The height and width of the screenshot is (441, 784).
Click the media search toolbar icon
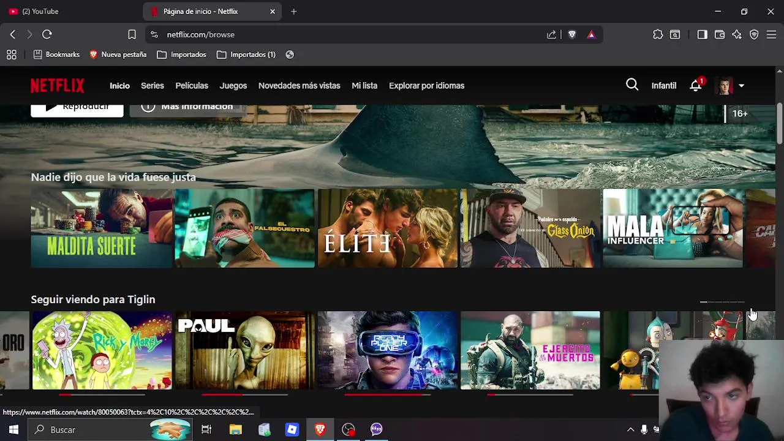[x=675, y=34]
